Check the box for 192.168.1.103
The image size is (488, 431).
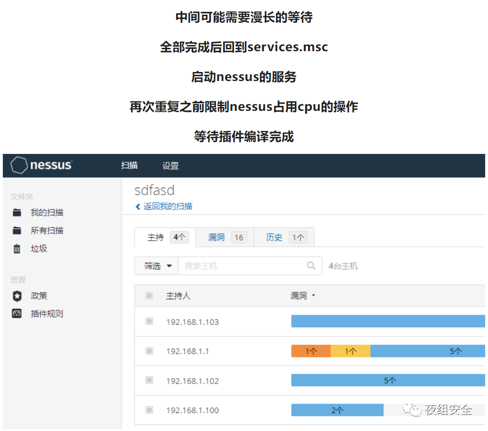[x=150, y=321]
